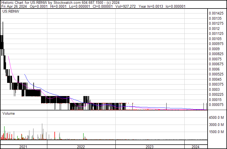Click the 0.001425 price axis label
227x149 pixels.
click(x=216, y=13)
